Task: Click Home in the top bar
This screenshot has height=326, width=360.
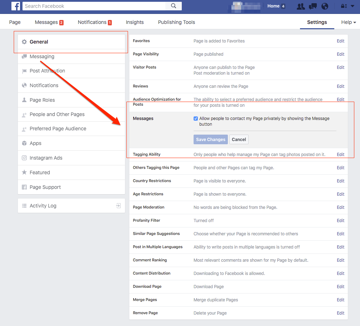Action: coord(273,6)
